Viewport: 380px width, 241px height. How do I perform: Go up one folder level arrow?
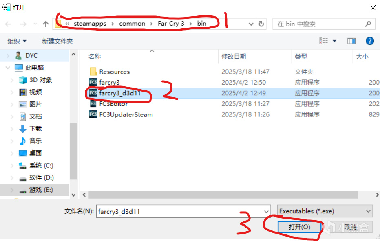46,24
